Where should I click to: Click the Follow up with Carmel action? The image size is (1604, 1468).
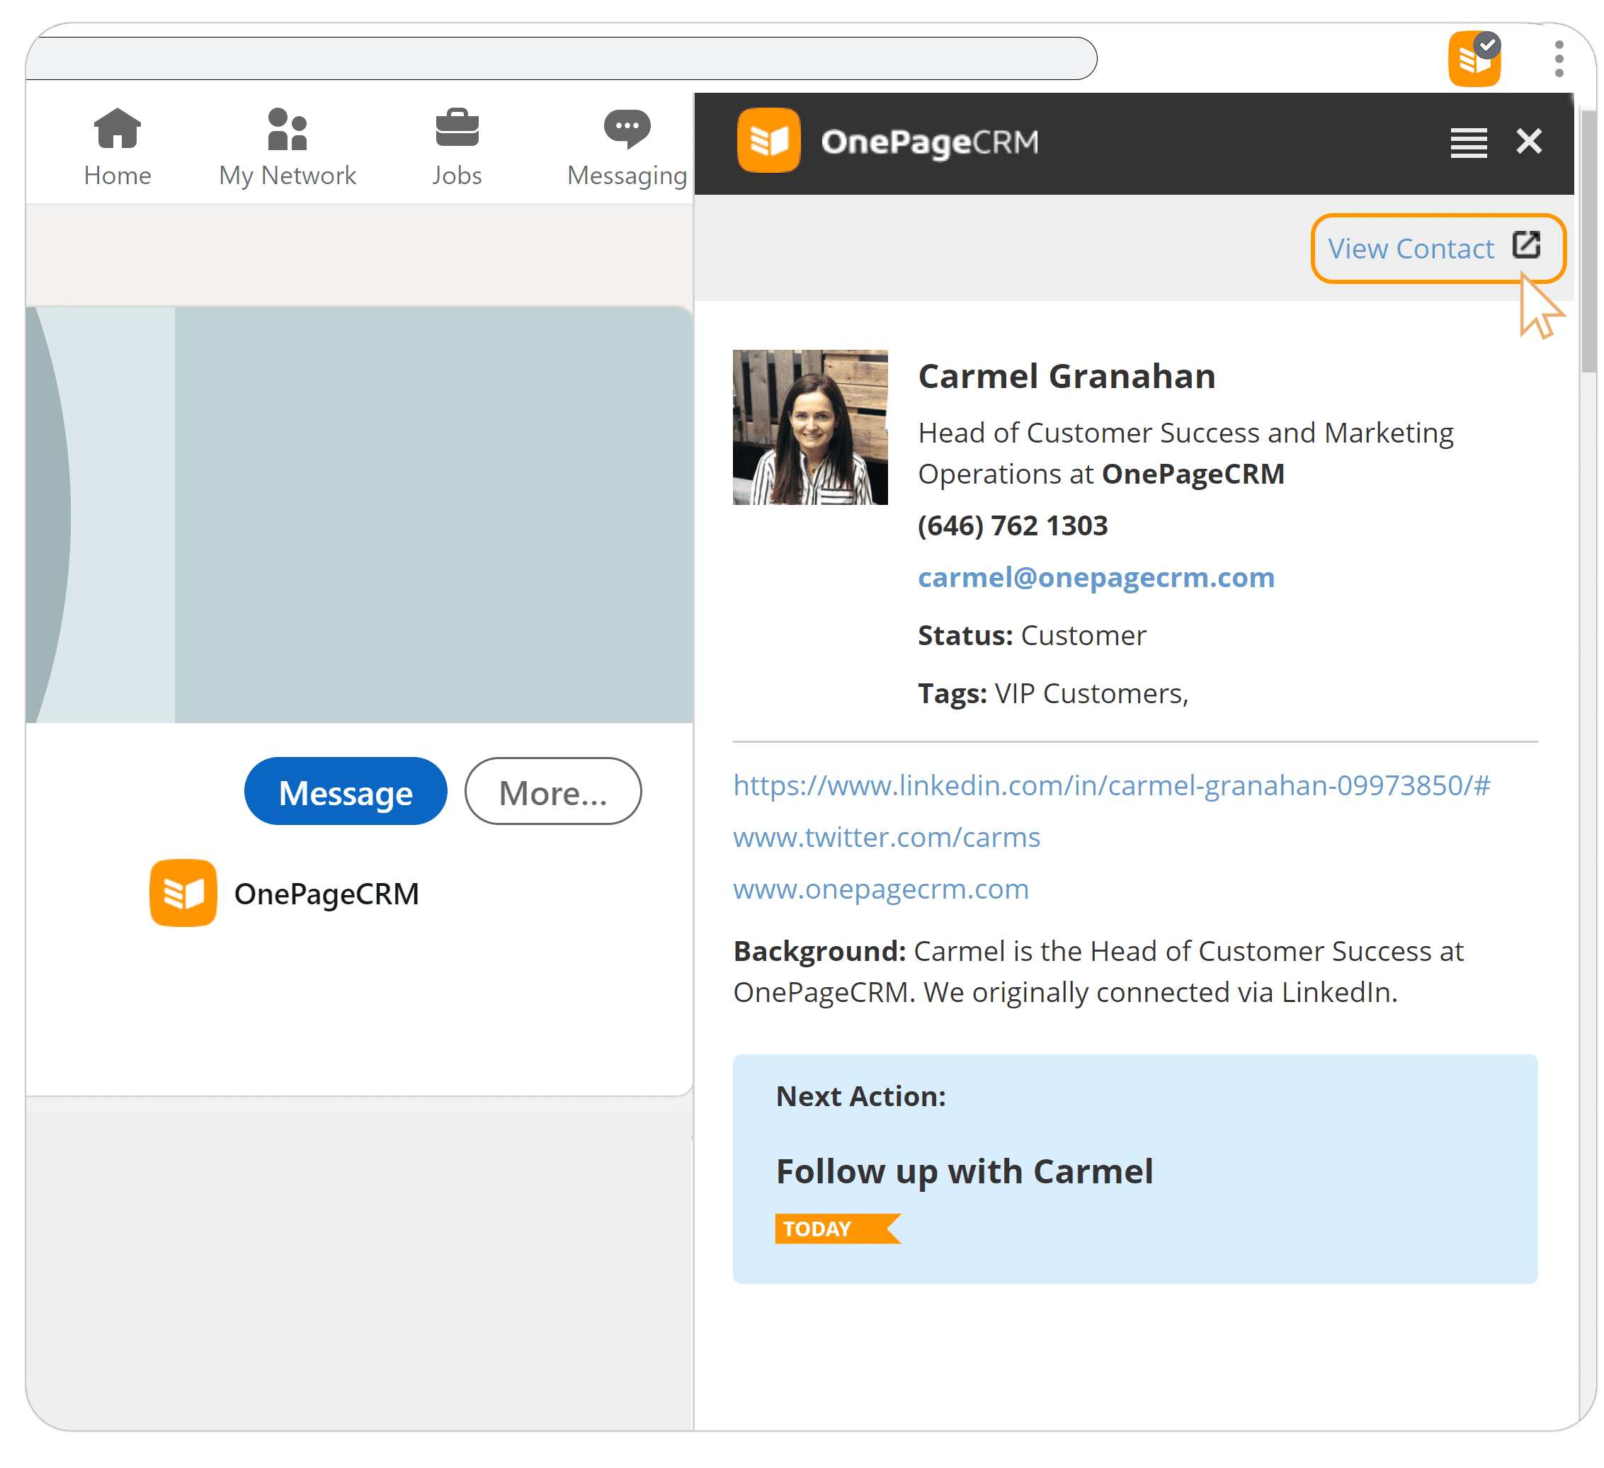click(964, 1171)
